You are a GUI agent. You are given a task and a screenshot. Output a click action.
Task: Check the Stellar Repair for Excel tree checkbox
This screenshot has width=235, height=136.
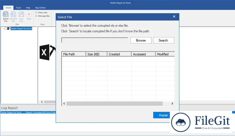coord(6,28)
